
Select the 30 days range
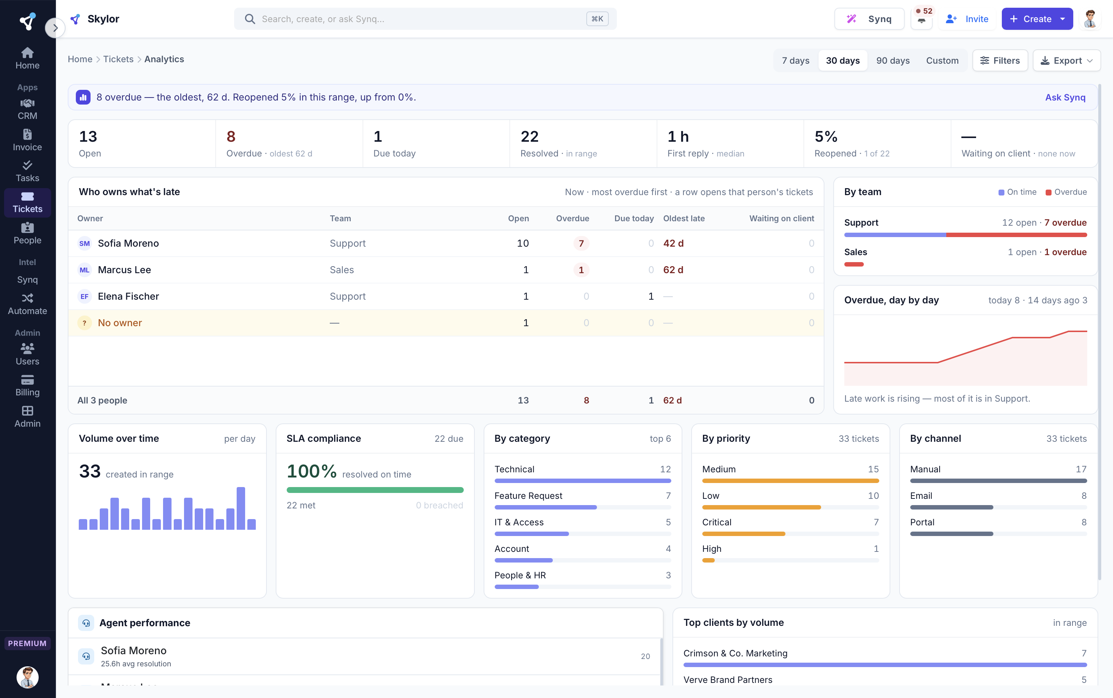click(x=842, y=60)
